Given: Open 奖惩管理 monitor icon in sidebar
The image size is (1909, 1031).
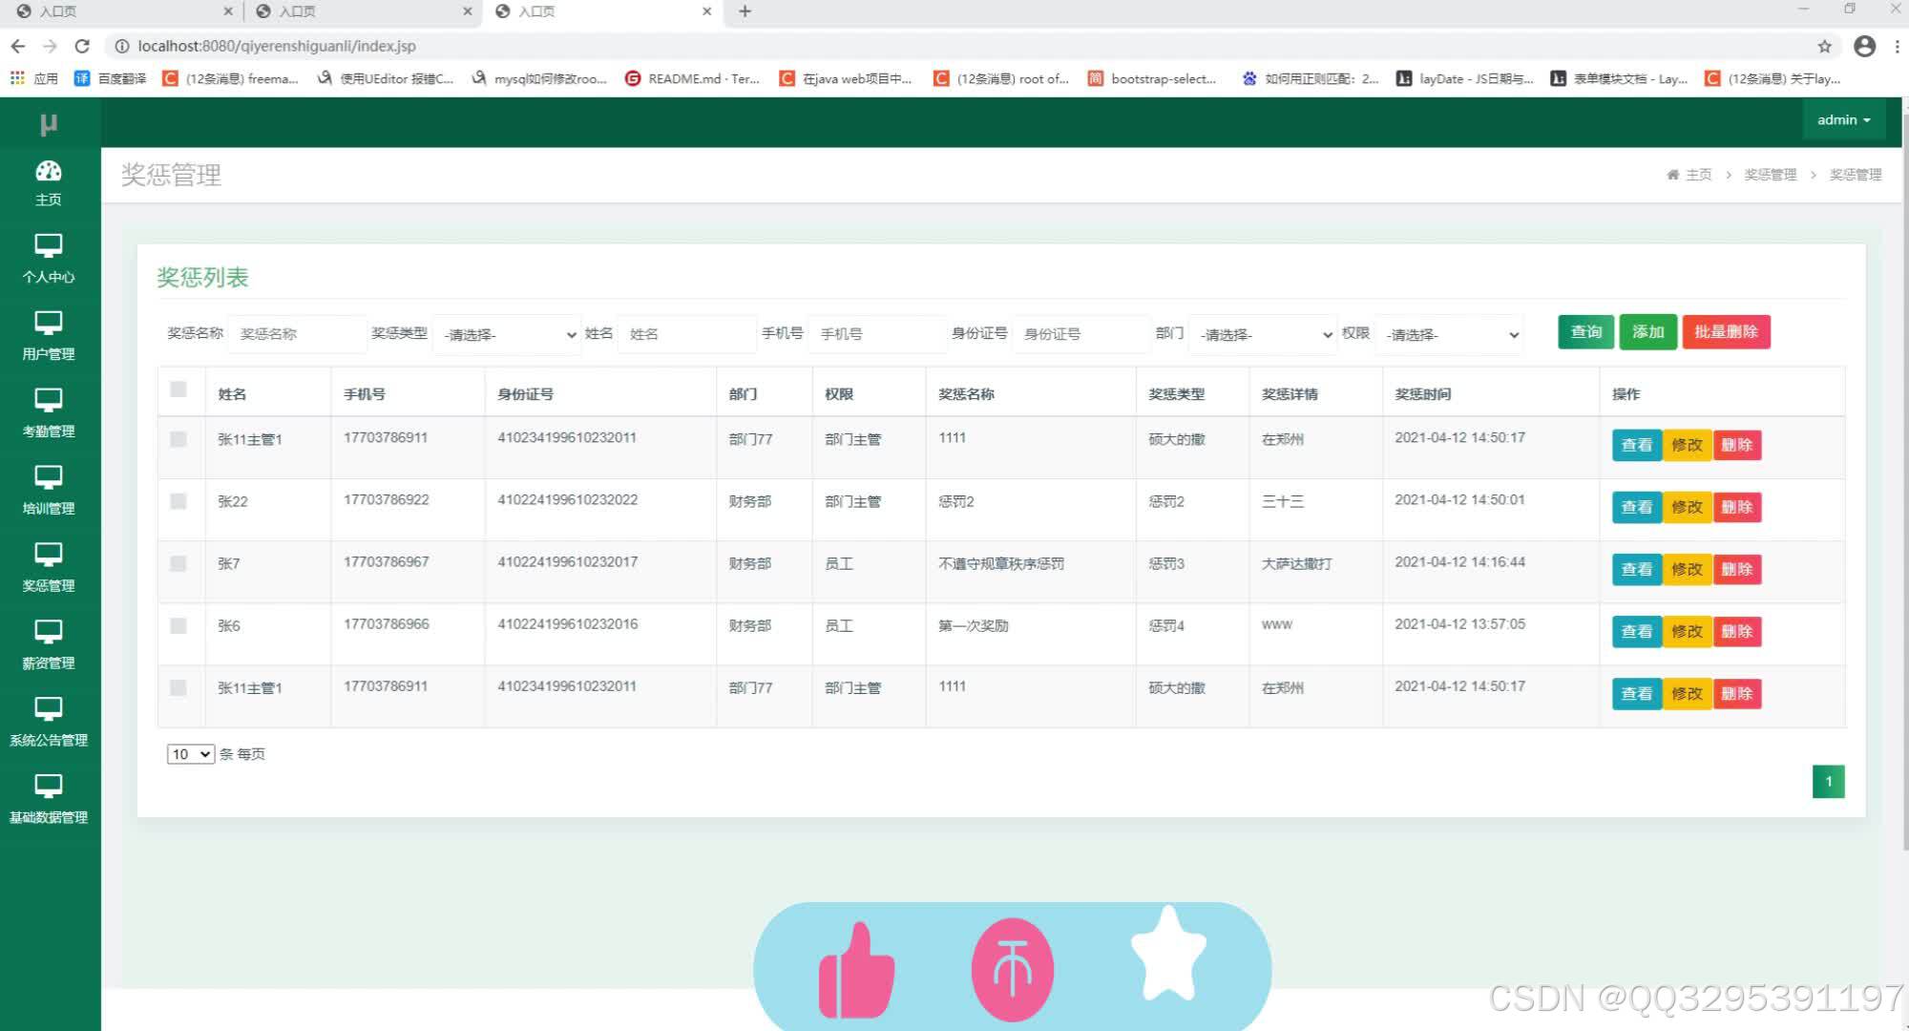Looking at the screenshot, I should 49,556.
